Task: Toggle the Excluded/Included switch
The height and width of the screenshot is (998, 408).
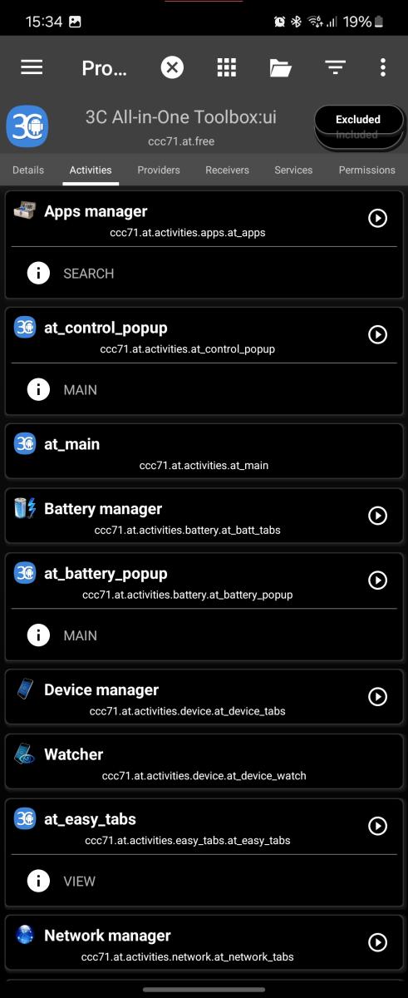Action: (359, 127)
